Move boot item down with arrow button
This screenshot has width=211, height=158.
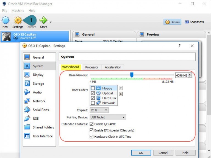[121, 94]
